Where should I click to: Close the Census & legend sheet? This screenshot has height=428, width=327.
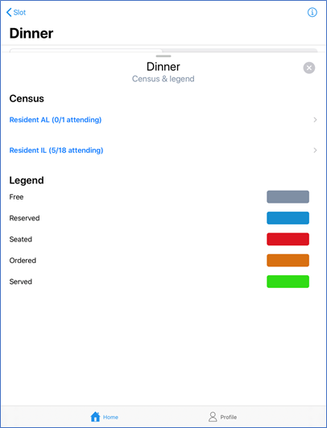(x=309, y=68)
